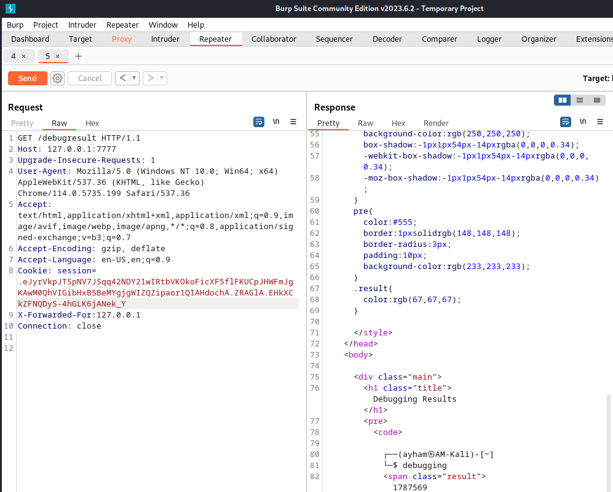This screenshot has height=492, width=613.
Task: Open the Repeater menu in menu bar
Action: [122, 25]
